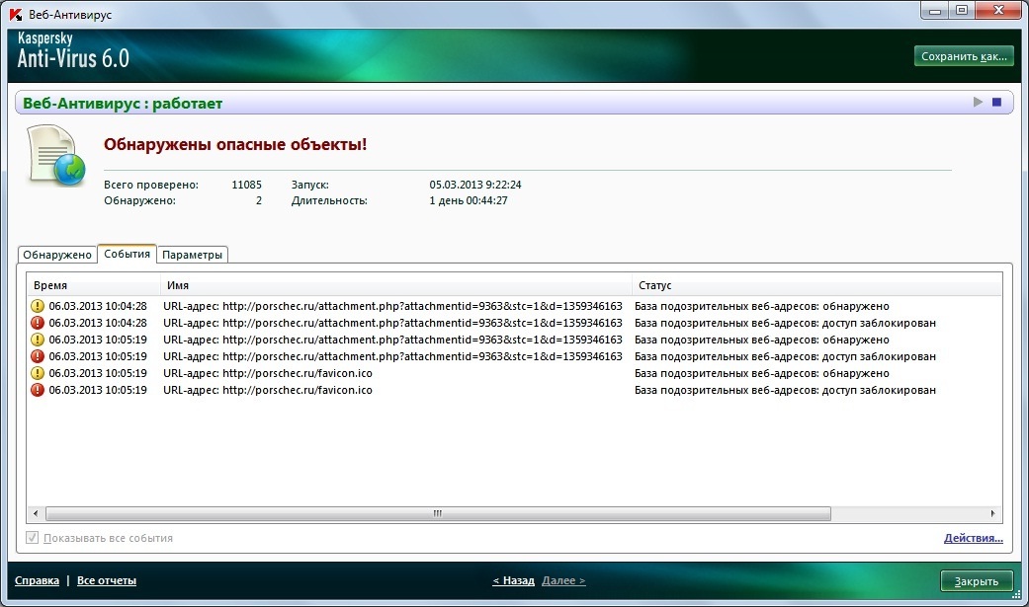Open the 'Справка' help link

pyautogui.click(x=37, y=580)
